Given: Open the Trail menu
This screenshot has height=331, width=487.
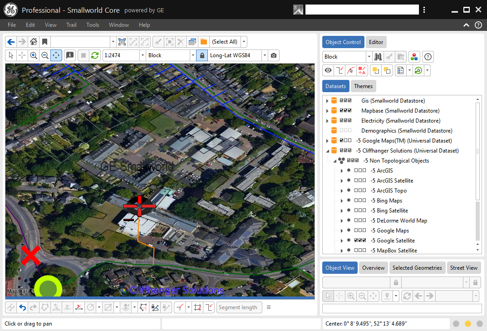Looking at the screenshot, I should click(x=71, y=25).
